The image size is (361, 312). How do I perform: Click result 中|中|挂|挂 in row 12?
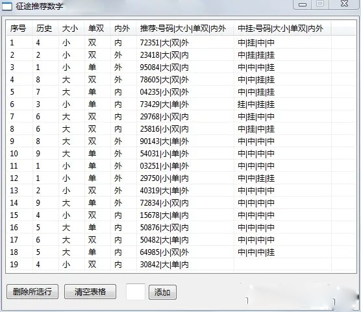(256, 178)
